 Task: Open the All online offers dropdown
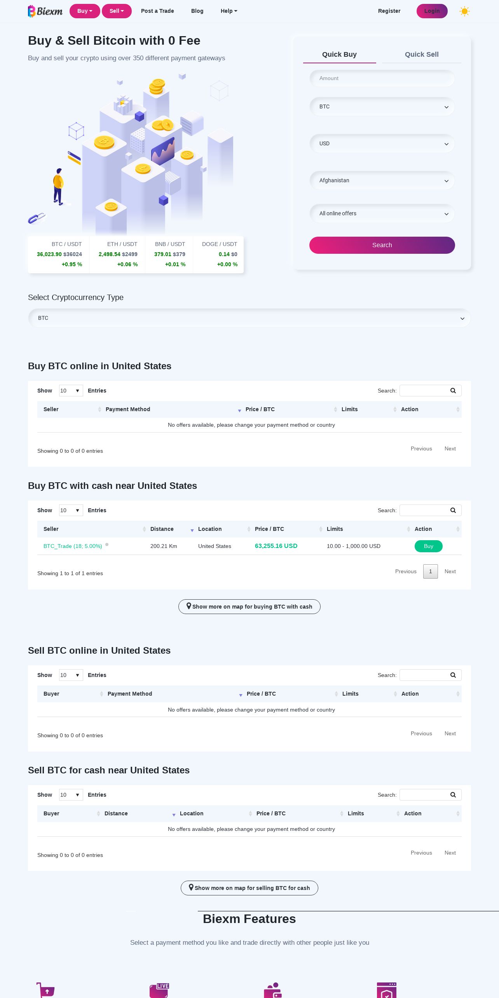tap(382, 214)
